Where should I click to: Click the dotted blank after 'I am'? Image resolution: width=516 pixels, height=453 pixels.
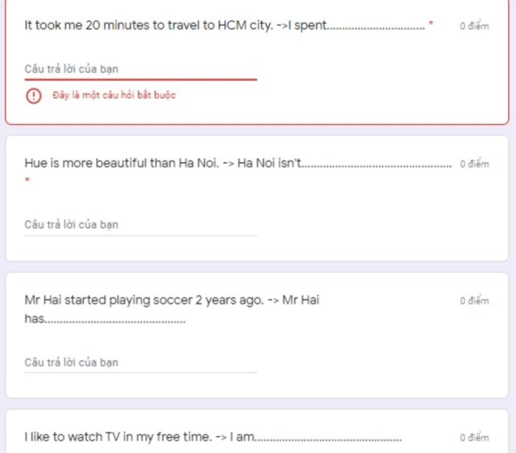(329, 440)
